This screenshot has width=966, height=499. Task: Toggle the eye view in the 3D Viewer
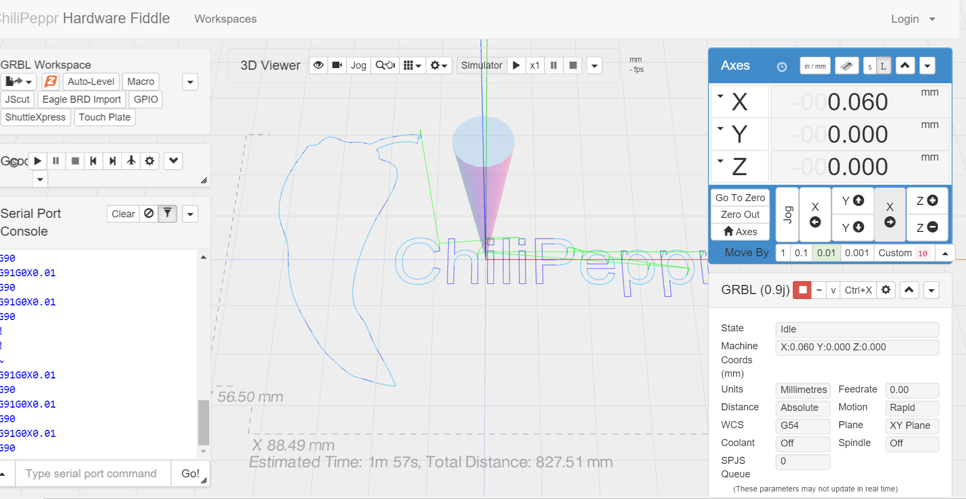(x=319, y=65)
